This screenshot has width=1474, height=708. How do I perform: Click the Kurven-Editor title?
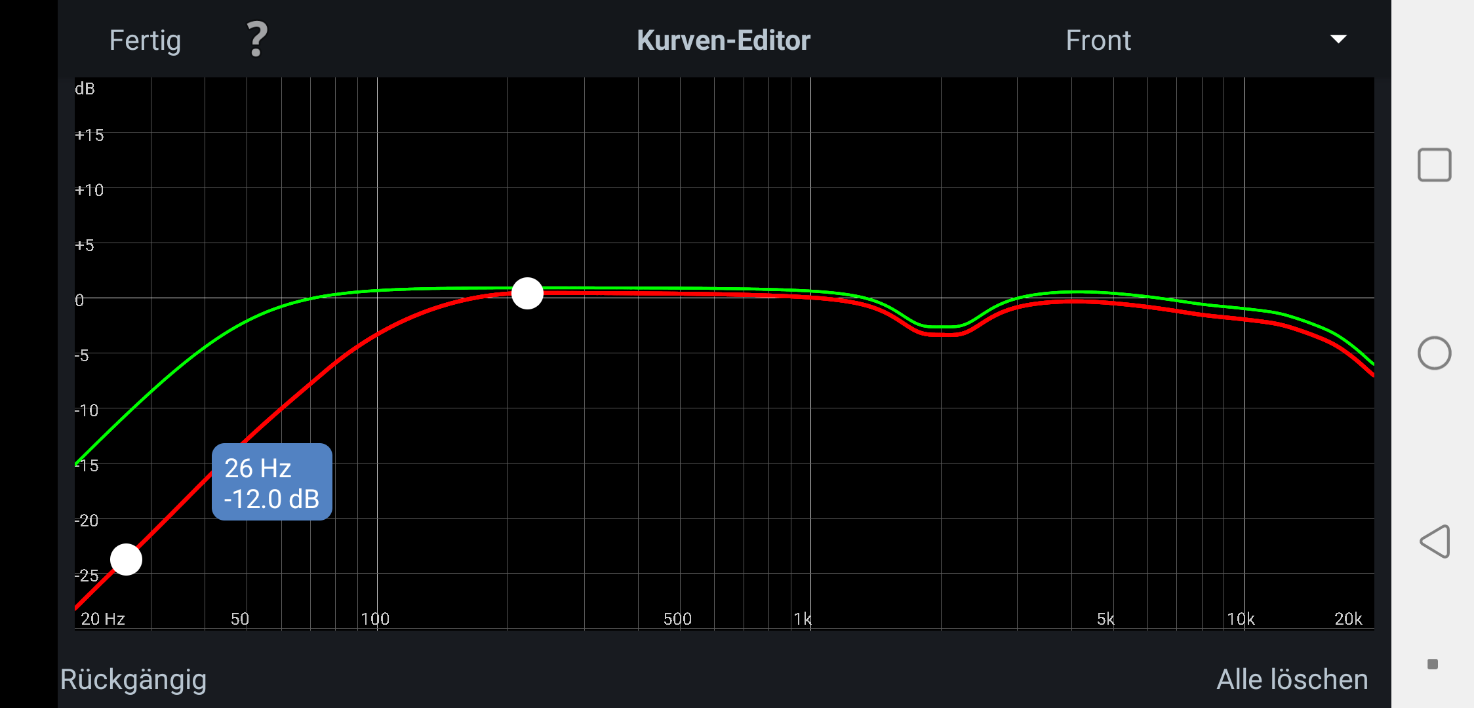pyautogui.click(x=723, y=41)
